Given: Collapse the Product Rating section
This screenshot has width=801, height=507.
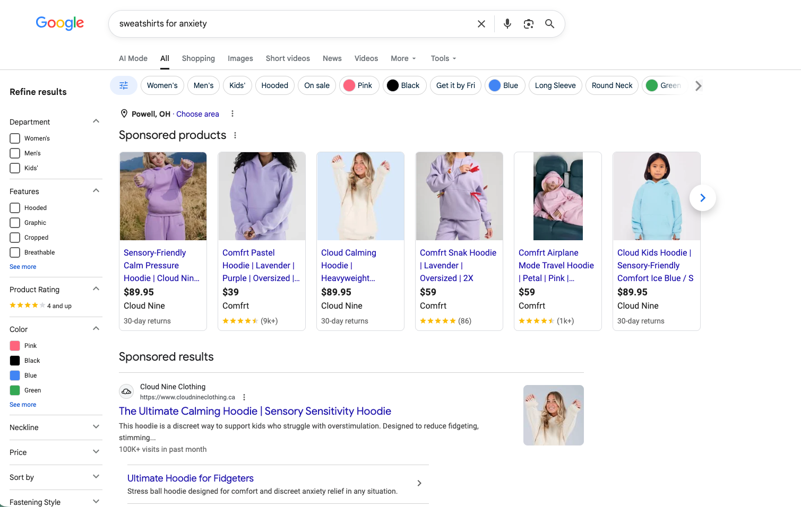Looking at the screenshot, I should point(96,289).
